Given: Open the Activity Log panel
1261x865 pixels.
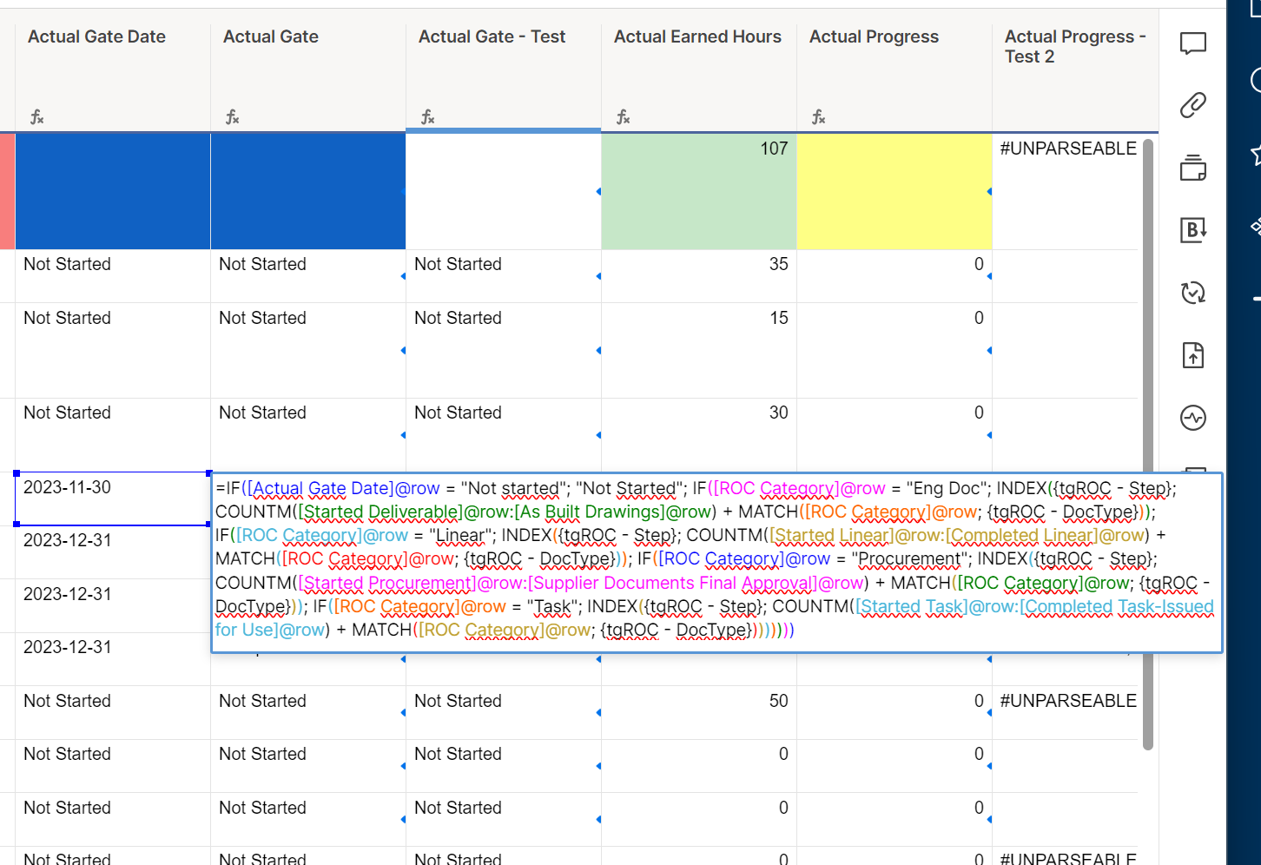Looking at the screenshot, I should (x=1192, y=418).
